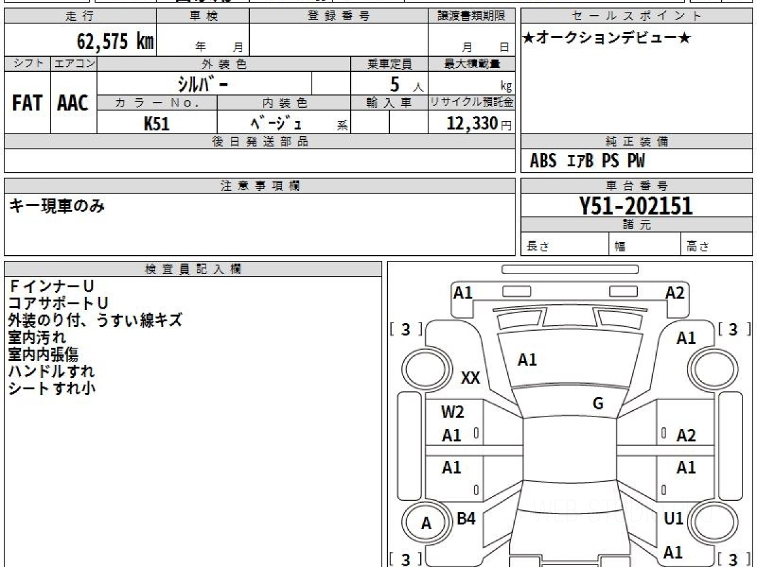Screen dimensions: 757x567
Task: Click the XX mark on the car diagram
Action: [x=470, y=378]
